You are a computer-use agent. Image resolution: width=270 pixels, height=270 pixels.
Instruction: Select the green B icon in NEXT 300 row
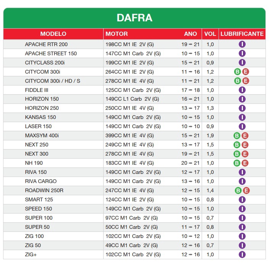click(237, 154)
